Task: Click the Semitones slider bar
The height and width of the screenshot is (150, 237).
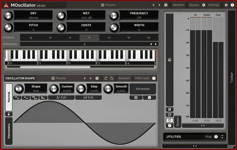Action: point(84,44)
